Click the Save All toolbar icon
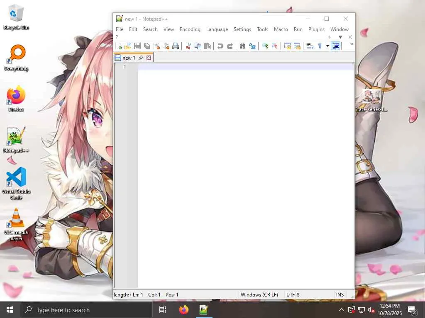Screen dimensions: 425x318 (x=147, y=46)
